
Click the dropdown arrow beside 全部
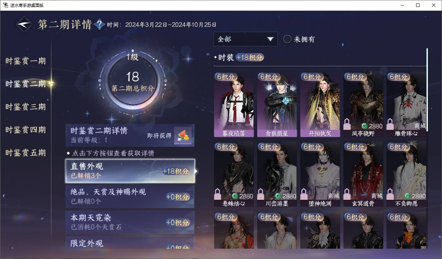tap(270, 39)
